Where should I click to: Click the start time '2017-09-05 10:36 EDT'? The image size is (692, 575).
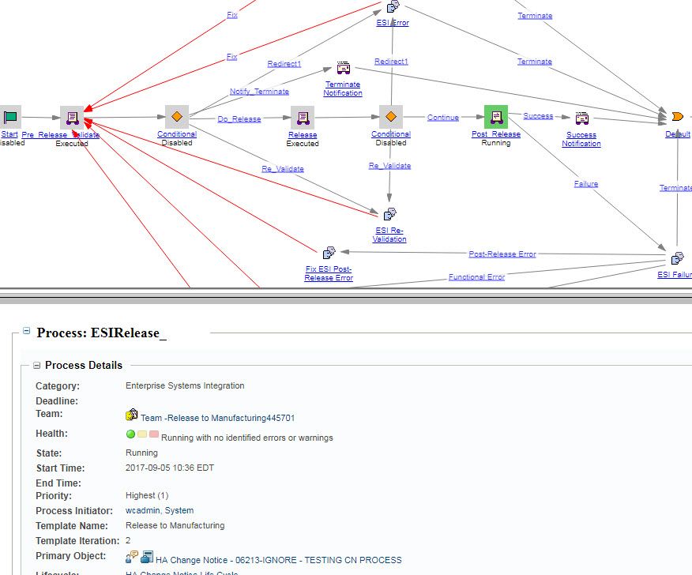[170, 468]
